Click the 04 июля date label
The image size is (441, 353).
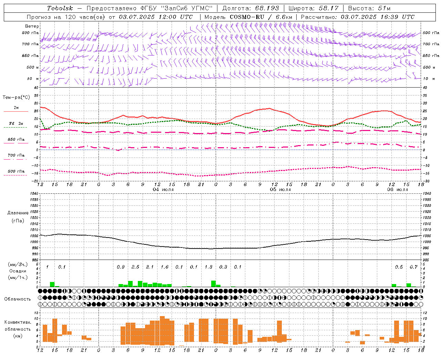point(164,190)
